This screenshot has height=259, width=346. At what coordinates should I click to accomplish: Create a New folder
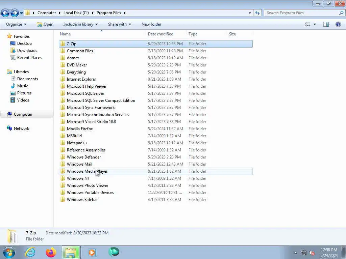point(151,24)
